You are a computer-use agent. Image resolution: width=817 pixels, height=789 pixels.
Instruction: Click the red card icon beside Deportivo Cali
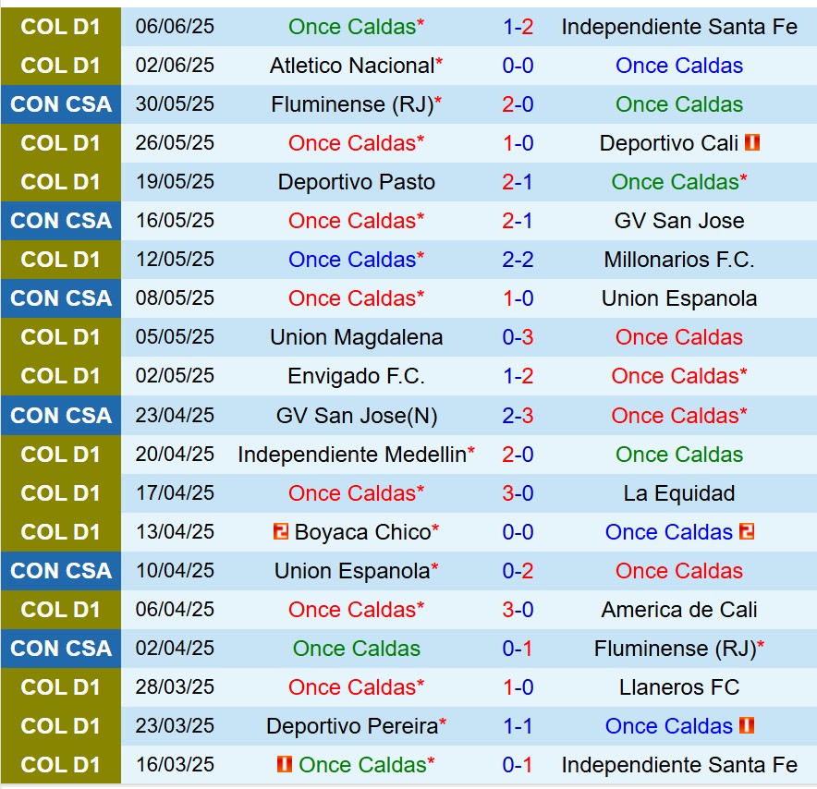(751, 143)
